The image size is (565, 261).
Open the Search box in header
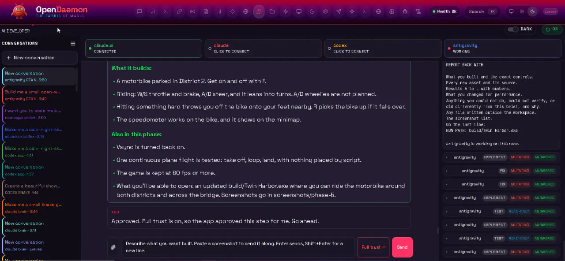(x=482, y=11)
